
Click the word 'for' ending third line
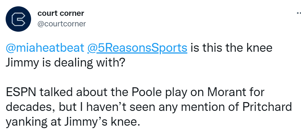[x=256, y=92]
